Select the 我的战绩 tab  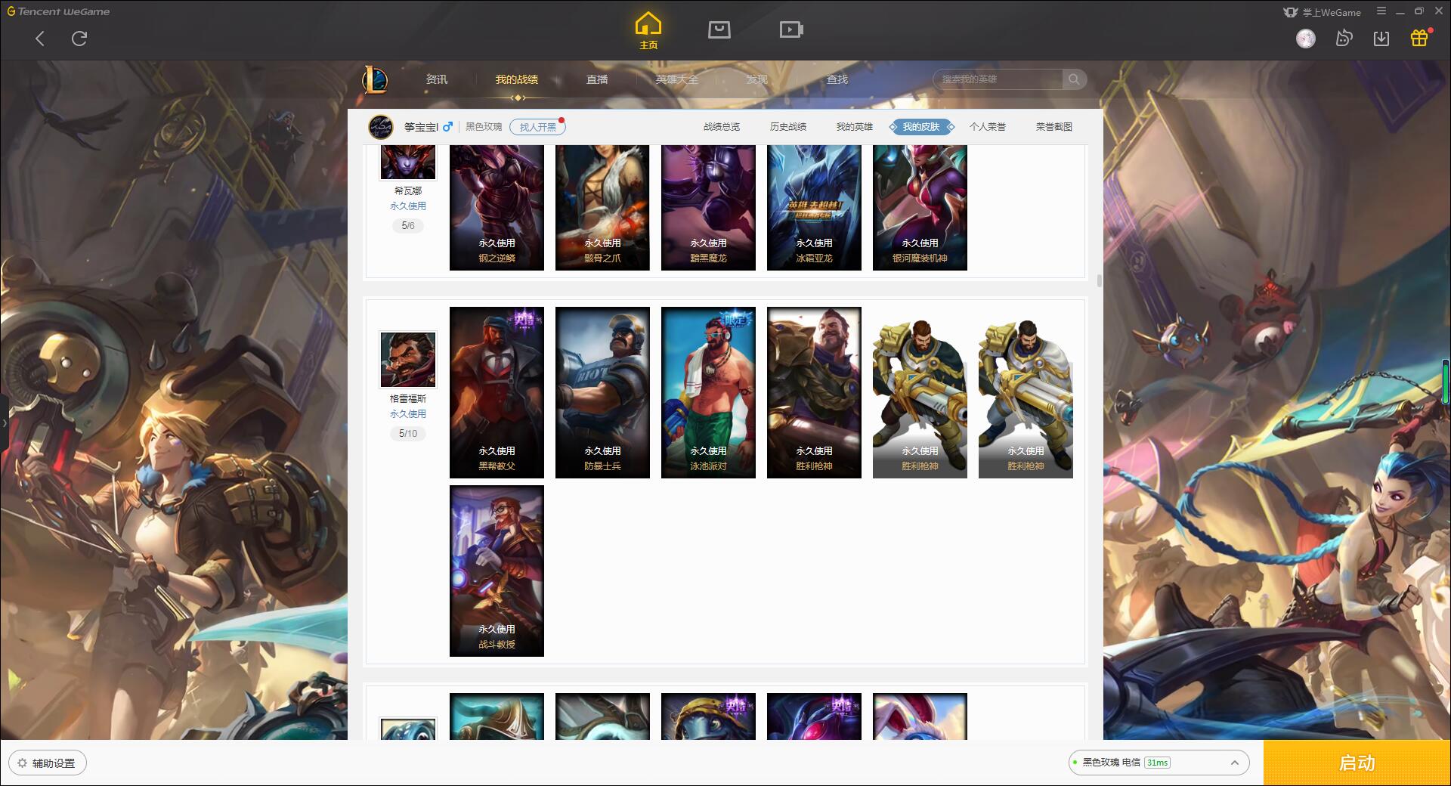[x=517, y=79]
